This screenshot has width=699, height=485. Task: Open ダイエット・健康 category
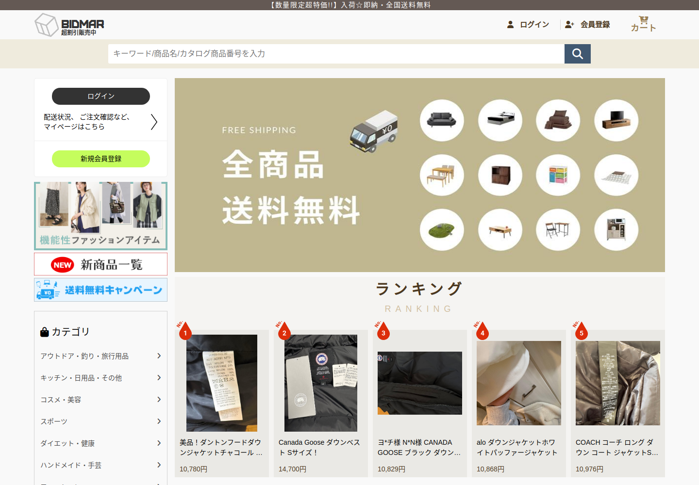click(x=67, y=443)
